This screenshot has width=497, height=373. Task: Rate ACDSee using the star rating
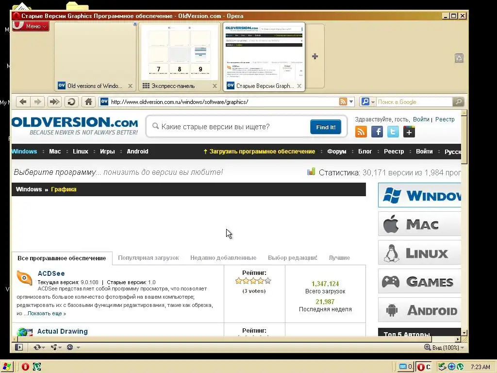253,281
